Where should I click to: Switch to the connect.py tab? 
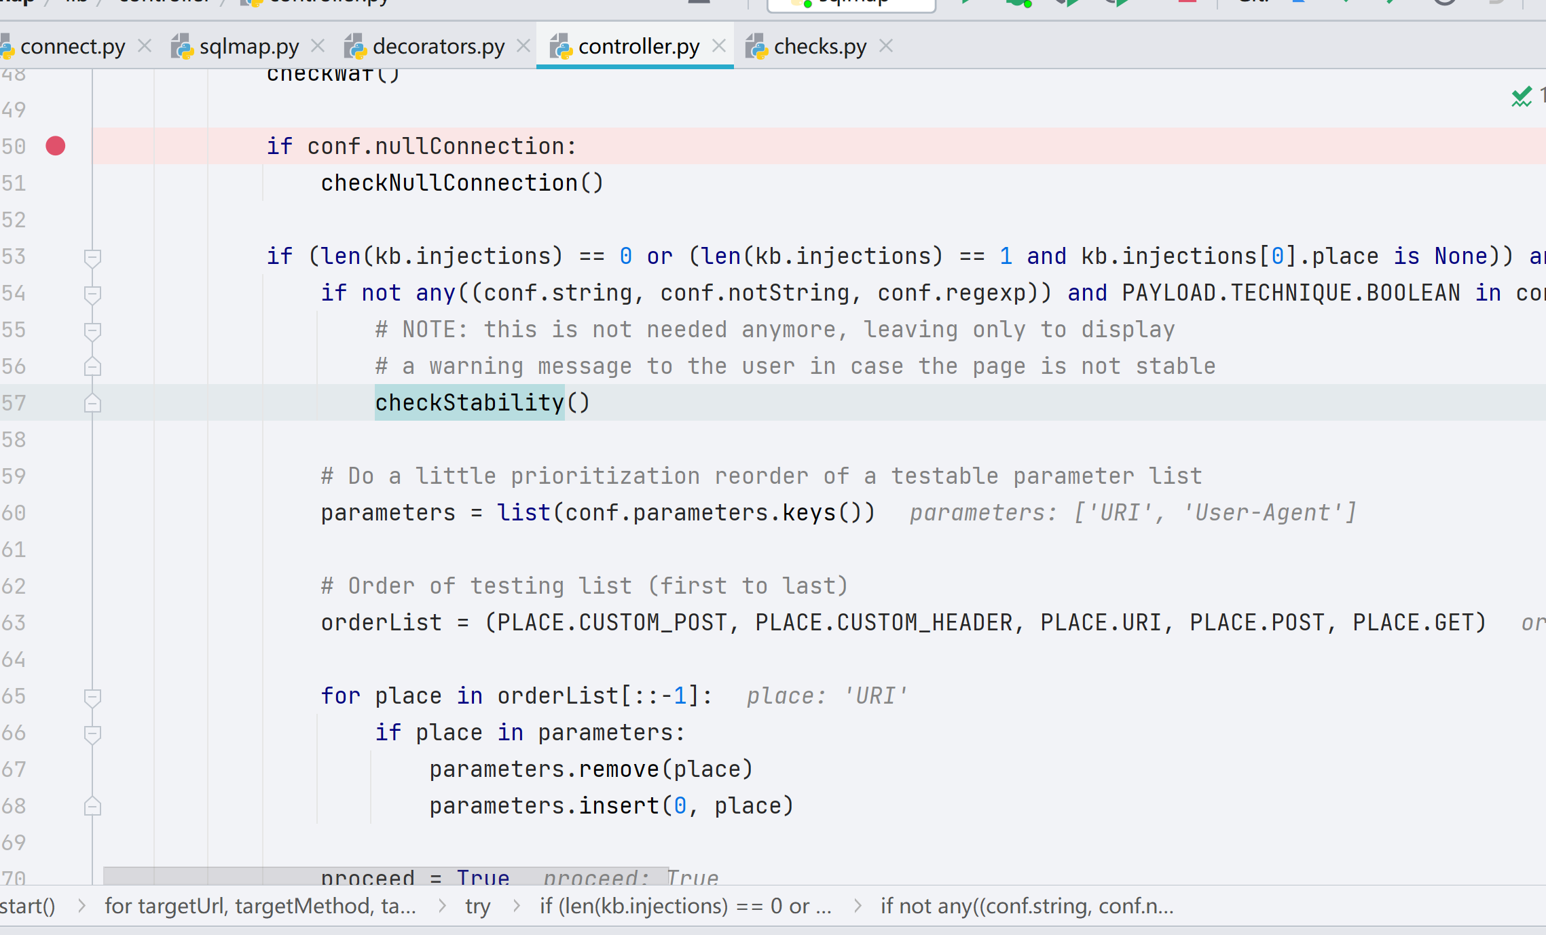tap(73, 46)
